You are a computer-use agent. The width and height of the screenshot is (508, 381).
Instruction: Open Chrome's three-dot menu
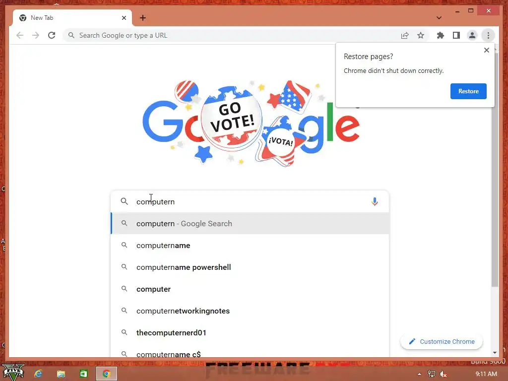point(488,35)
